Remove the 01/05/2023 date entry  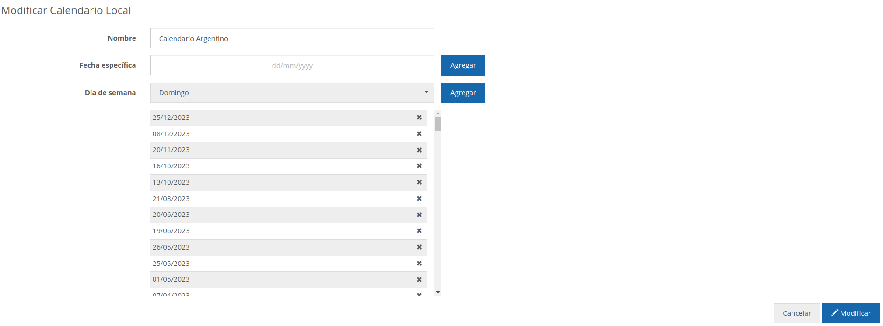[x=419, y=280]
